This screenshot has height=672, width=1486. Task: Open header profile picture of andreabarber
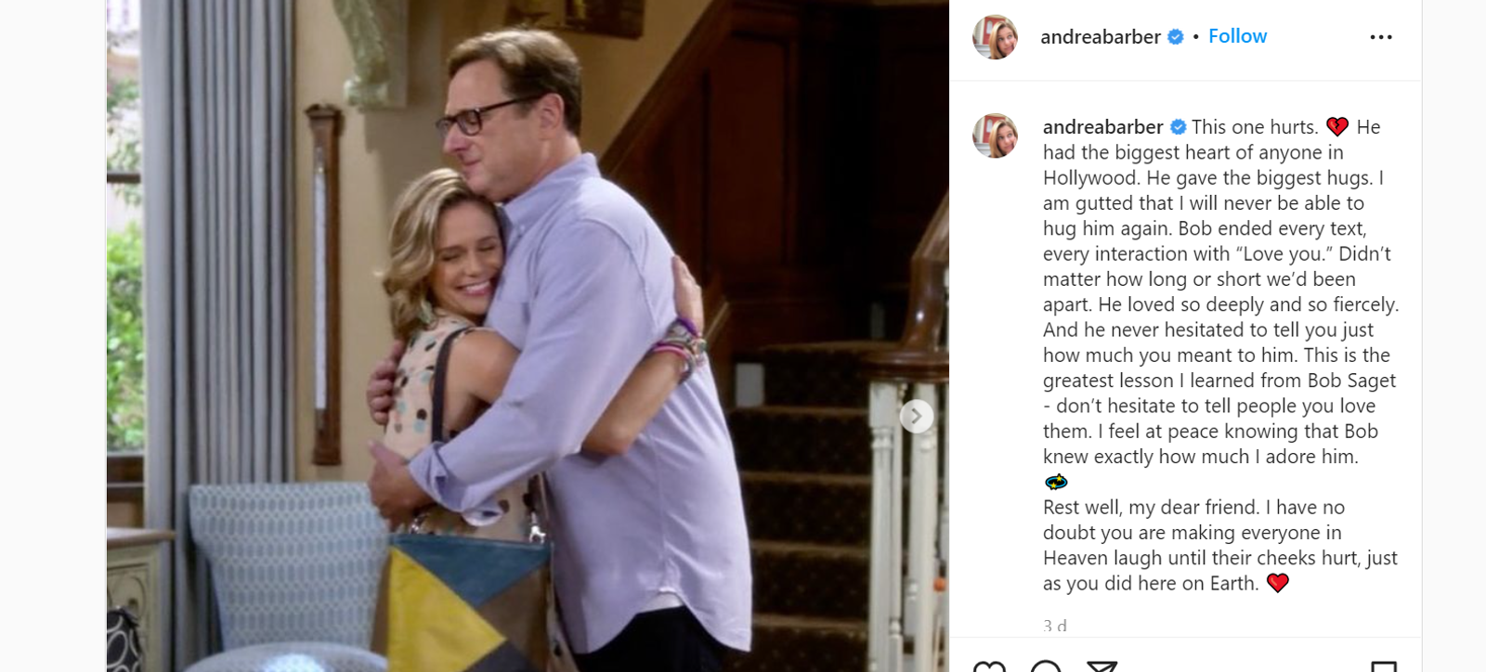(995, 37)
